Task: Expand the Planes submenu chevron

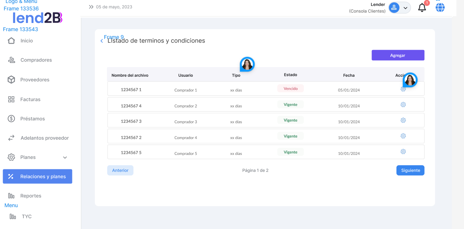Action: [65, 157]
